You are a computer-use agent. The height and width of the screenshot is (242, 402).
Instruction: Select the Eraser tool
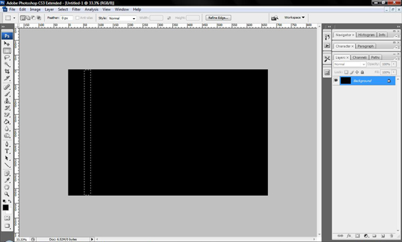7,115
